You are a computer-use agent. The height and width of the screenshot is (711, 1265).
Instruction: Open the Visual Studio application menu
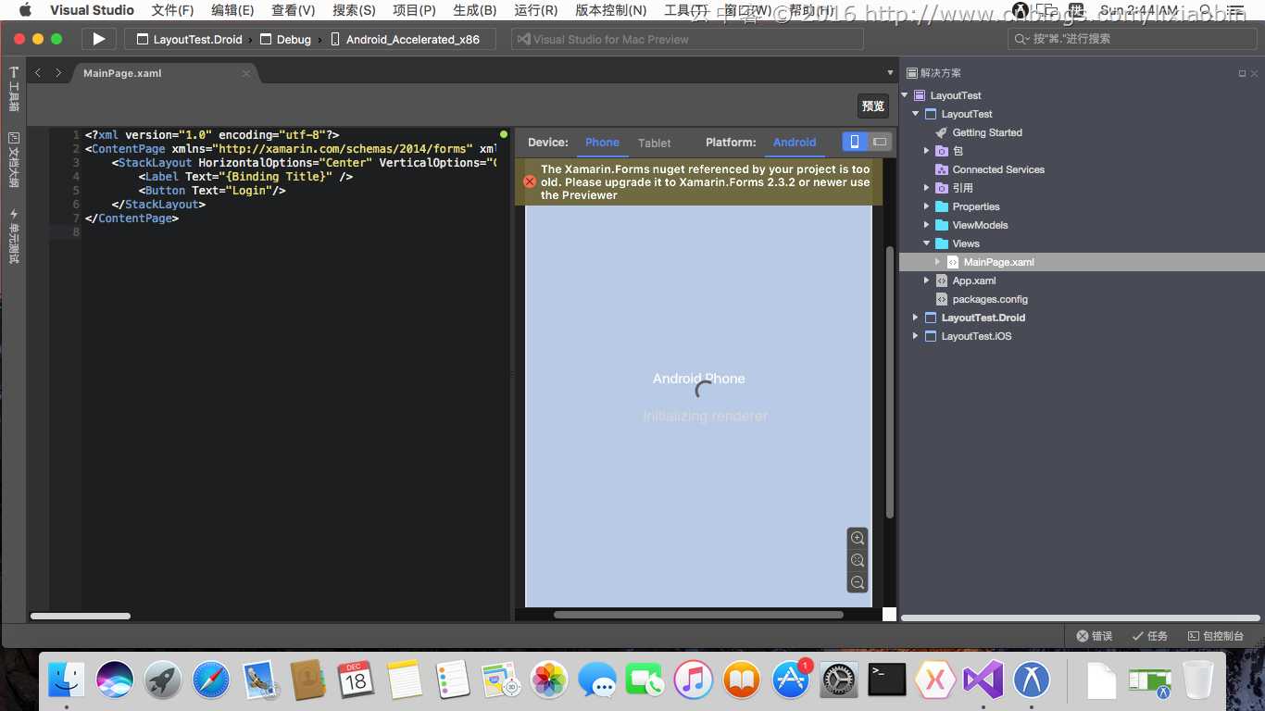92,10
